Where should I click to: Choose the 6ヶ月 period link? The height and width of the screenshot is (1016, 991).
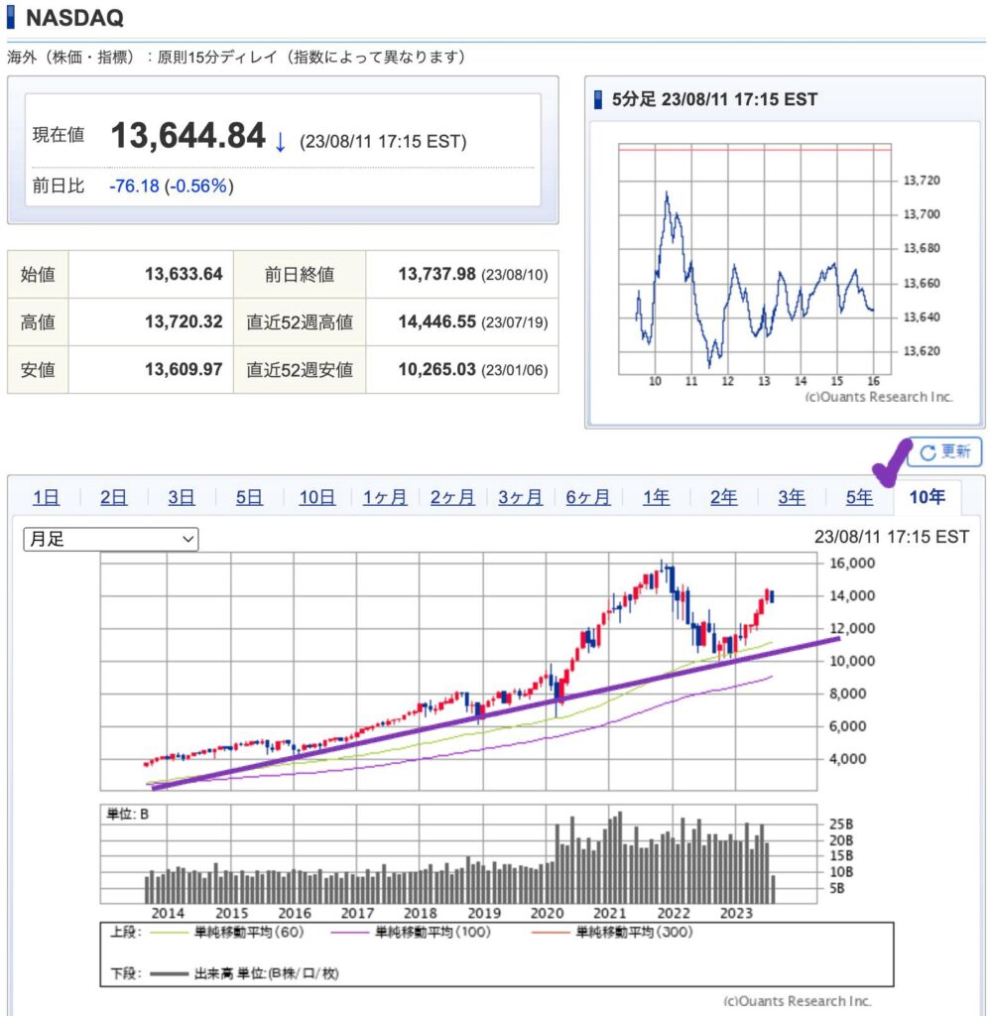588,497
